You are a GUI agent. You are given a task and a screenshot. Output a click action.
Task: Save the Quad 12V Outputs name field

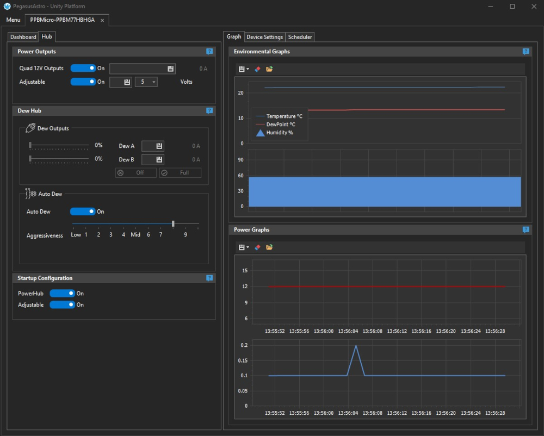171,68
